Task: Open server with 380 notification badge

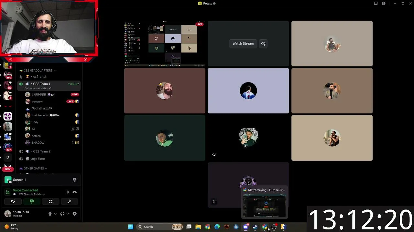Action: [x=8, y=75]
